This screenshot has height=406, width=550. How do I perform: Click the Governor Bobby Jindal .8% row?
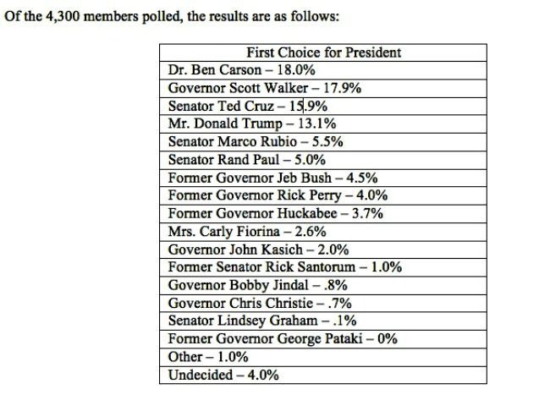click(323, 285)
